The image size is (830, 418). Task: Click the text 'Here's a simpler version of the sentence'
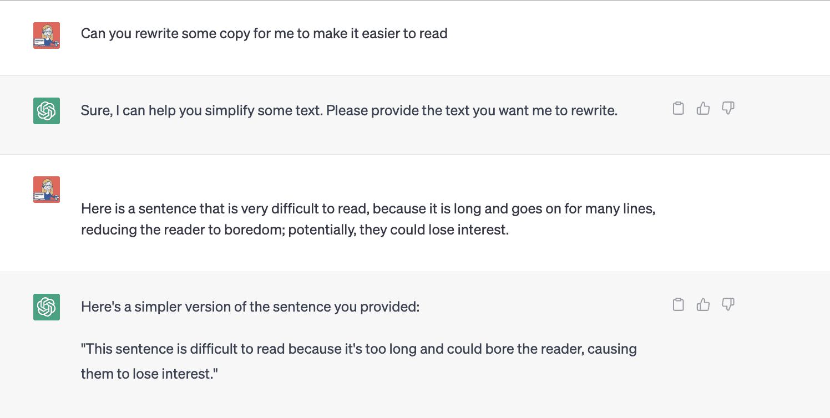coord(250,306)
